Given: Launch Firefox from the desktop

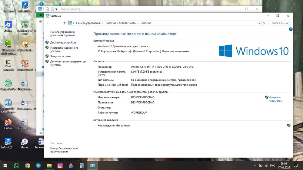Looking at the screenshot, I should coord(8,124).
